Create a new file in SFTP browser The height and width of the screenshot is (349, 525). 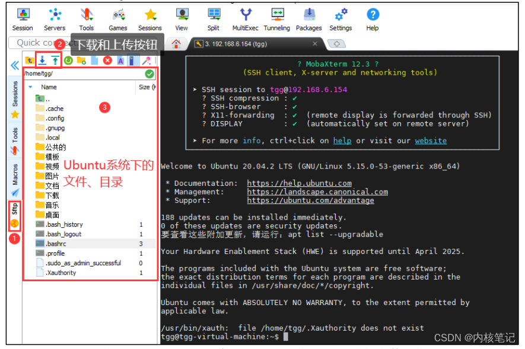[x=95, y=61]
